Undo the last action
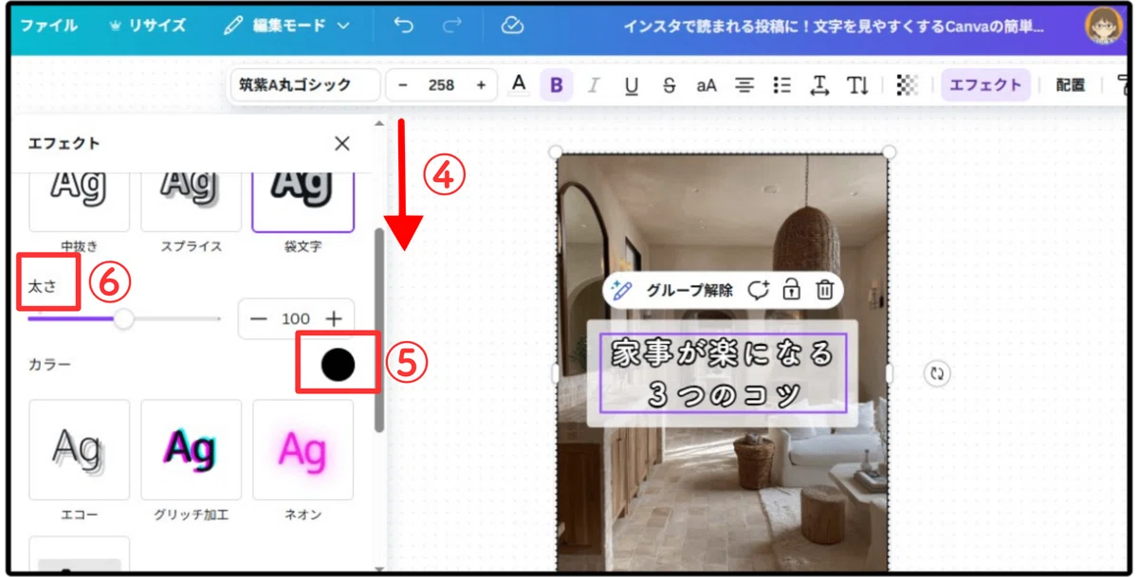This screenshot has height=577, width=1138. pos(404,26)
